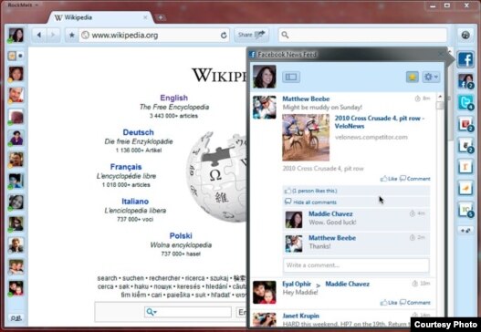This screenshot has width=481, height=332.
Task: Open Eyal Ophir's profile link
Action: click(297, 284)
